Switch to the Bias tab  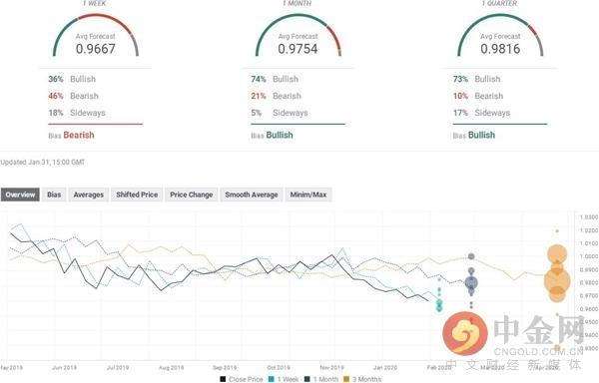click(x=54, y=194)
